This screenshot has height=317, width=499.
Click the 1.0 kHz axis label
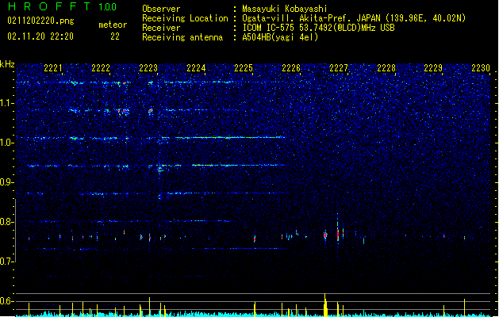point(6,143)
